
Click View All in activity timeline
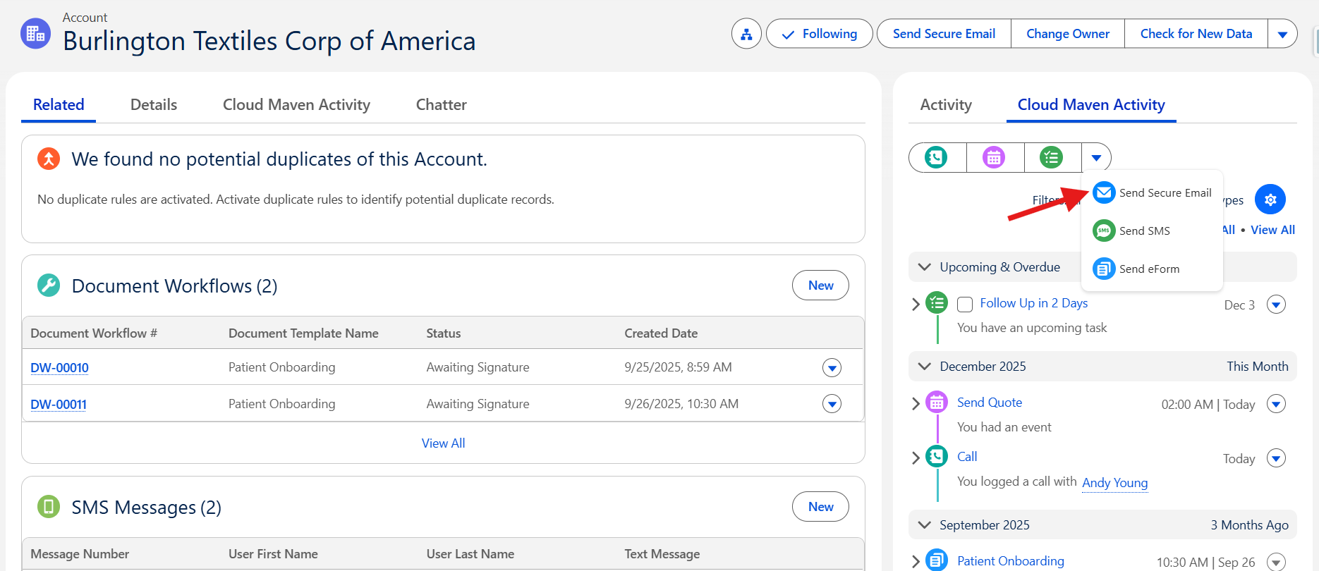click(1272, 230)
